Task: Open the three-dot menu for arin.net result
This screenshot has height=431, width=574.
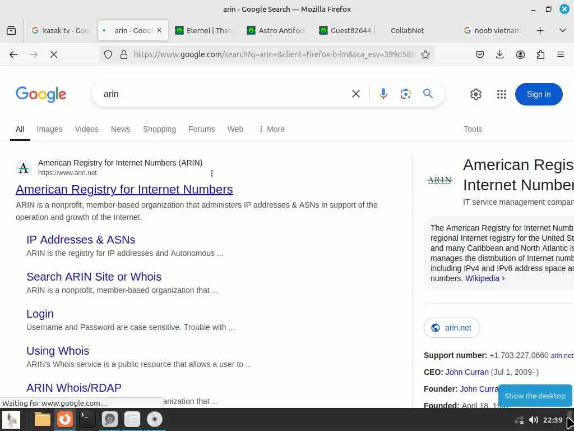Action: tap(211, 173)
